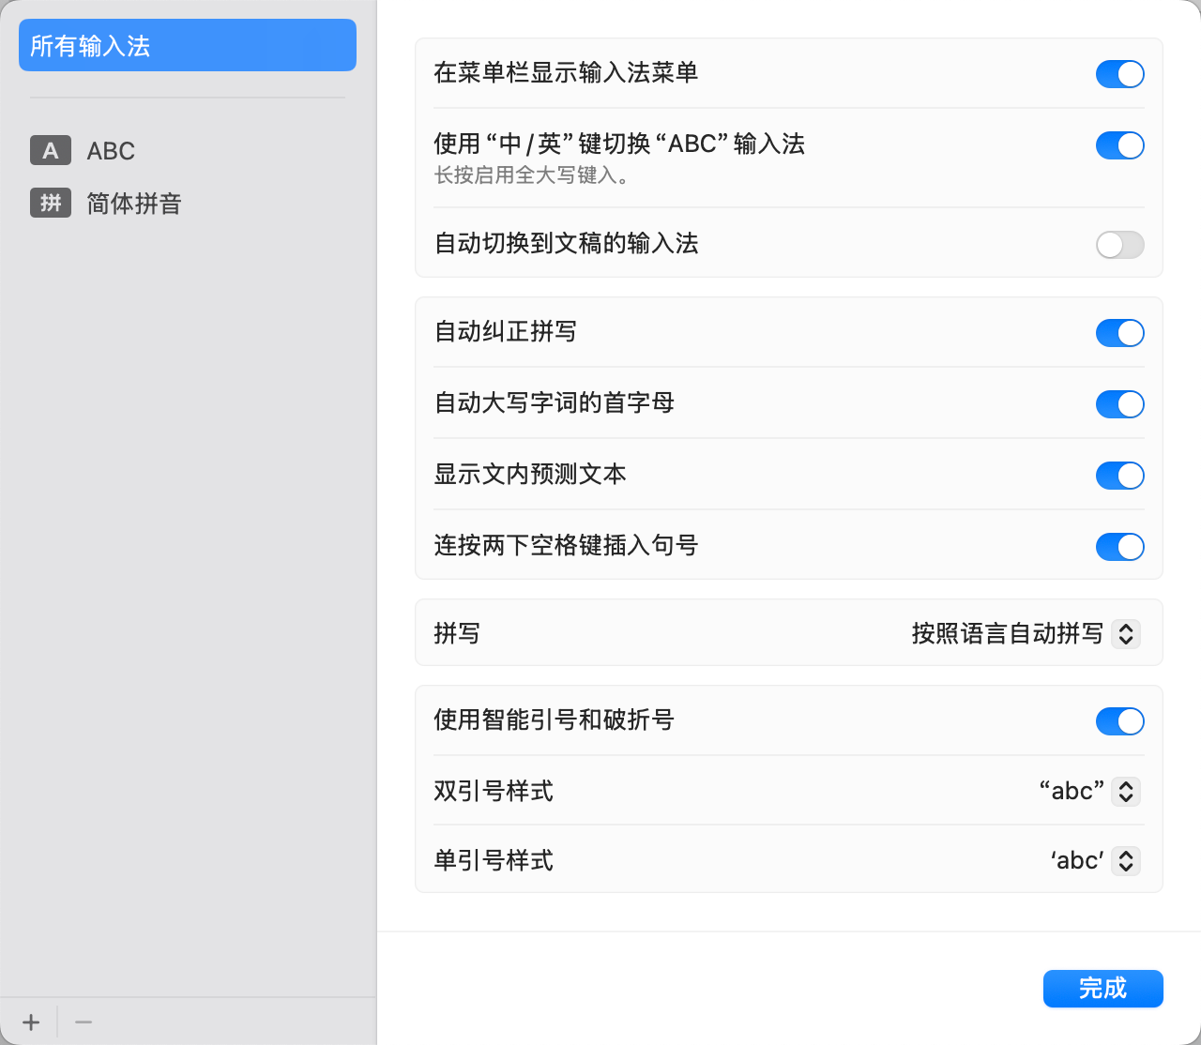Viewport: 1201px width, 1045px height.
Task: Toggle 连按两下空格键插入句号 switch
Action: pyautogui.click(x=1119, y=547)
